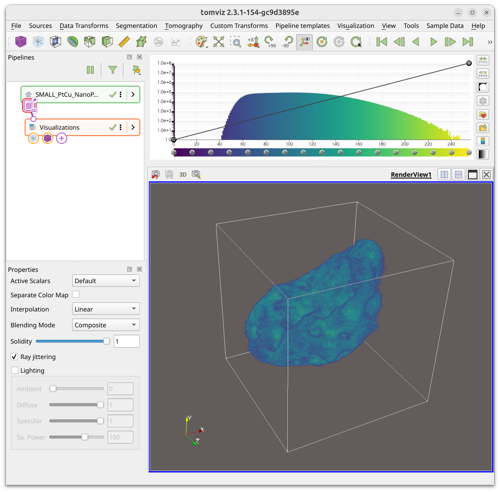500x492 pixels.
Task: Enable the Separate Color Map checkbox
Action: pos(76,294)
